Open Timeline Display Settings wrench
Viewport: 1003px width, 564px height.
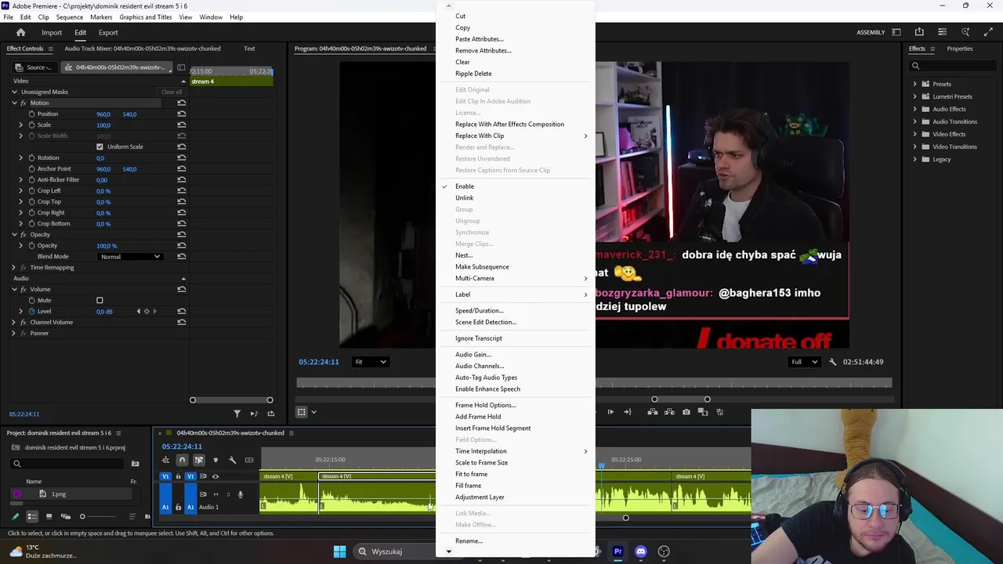tap(232, 461)
